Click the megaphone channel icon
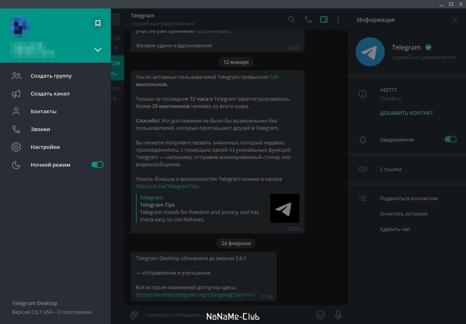 (x=16, y=94)
